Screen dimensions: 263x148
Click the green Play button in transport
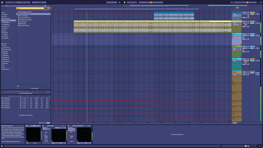[x=120, y=2]
